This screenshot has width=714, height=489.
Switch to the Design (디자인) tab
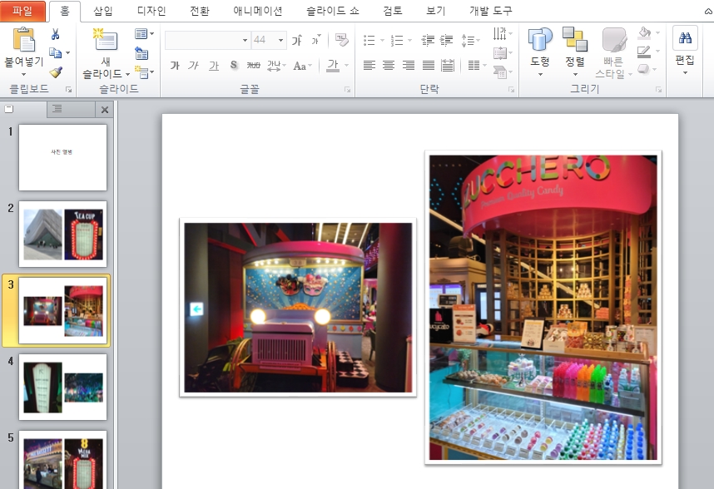click(x=151, y=11)
